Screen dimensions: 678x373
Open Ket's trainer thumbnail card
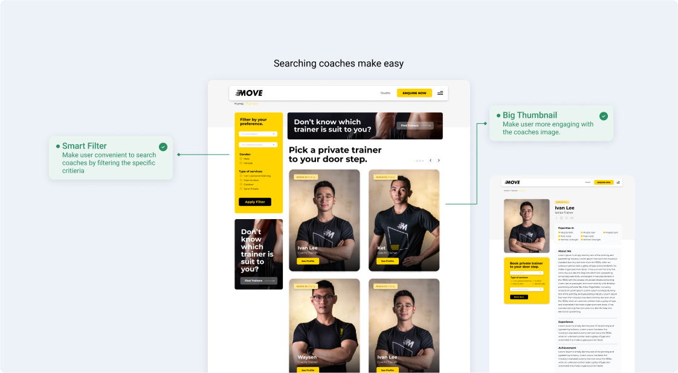tap(404, 220)
